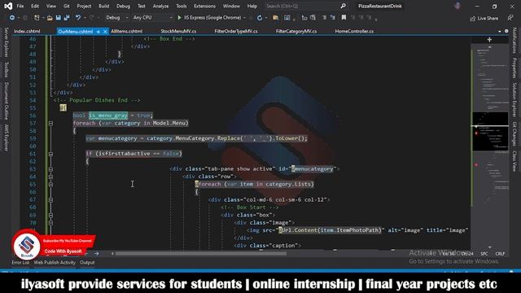Collapse the div at line 63
Screen dimensions: 521x293
point(50,169)
